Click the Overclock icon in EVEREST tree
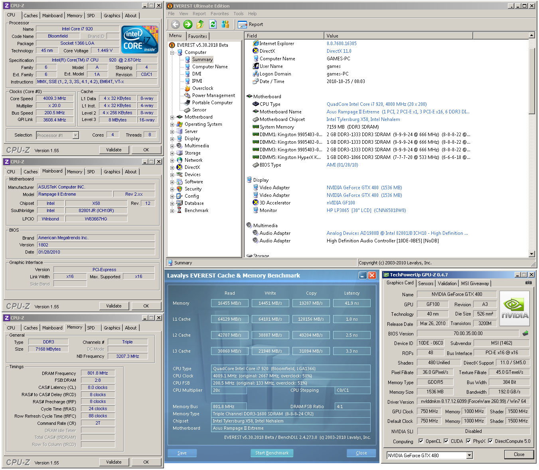This screenshot has height=470, width=539. (187, 88)
